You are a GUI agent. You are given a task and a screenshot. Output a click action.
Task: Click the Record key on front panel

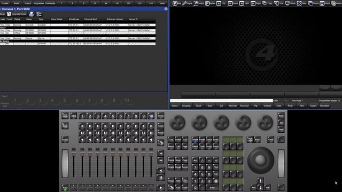pos(185,167)
